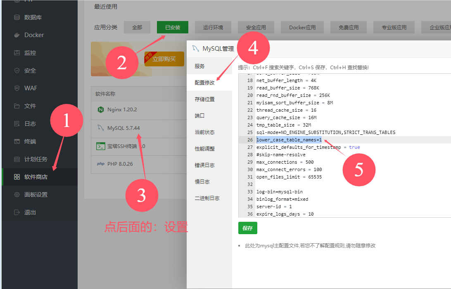Open Docker in the sidebar
Screen dimensions: 451x289
tap(34, 35)
